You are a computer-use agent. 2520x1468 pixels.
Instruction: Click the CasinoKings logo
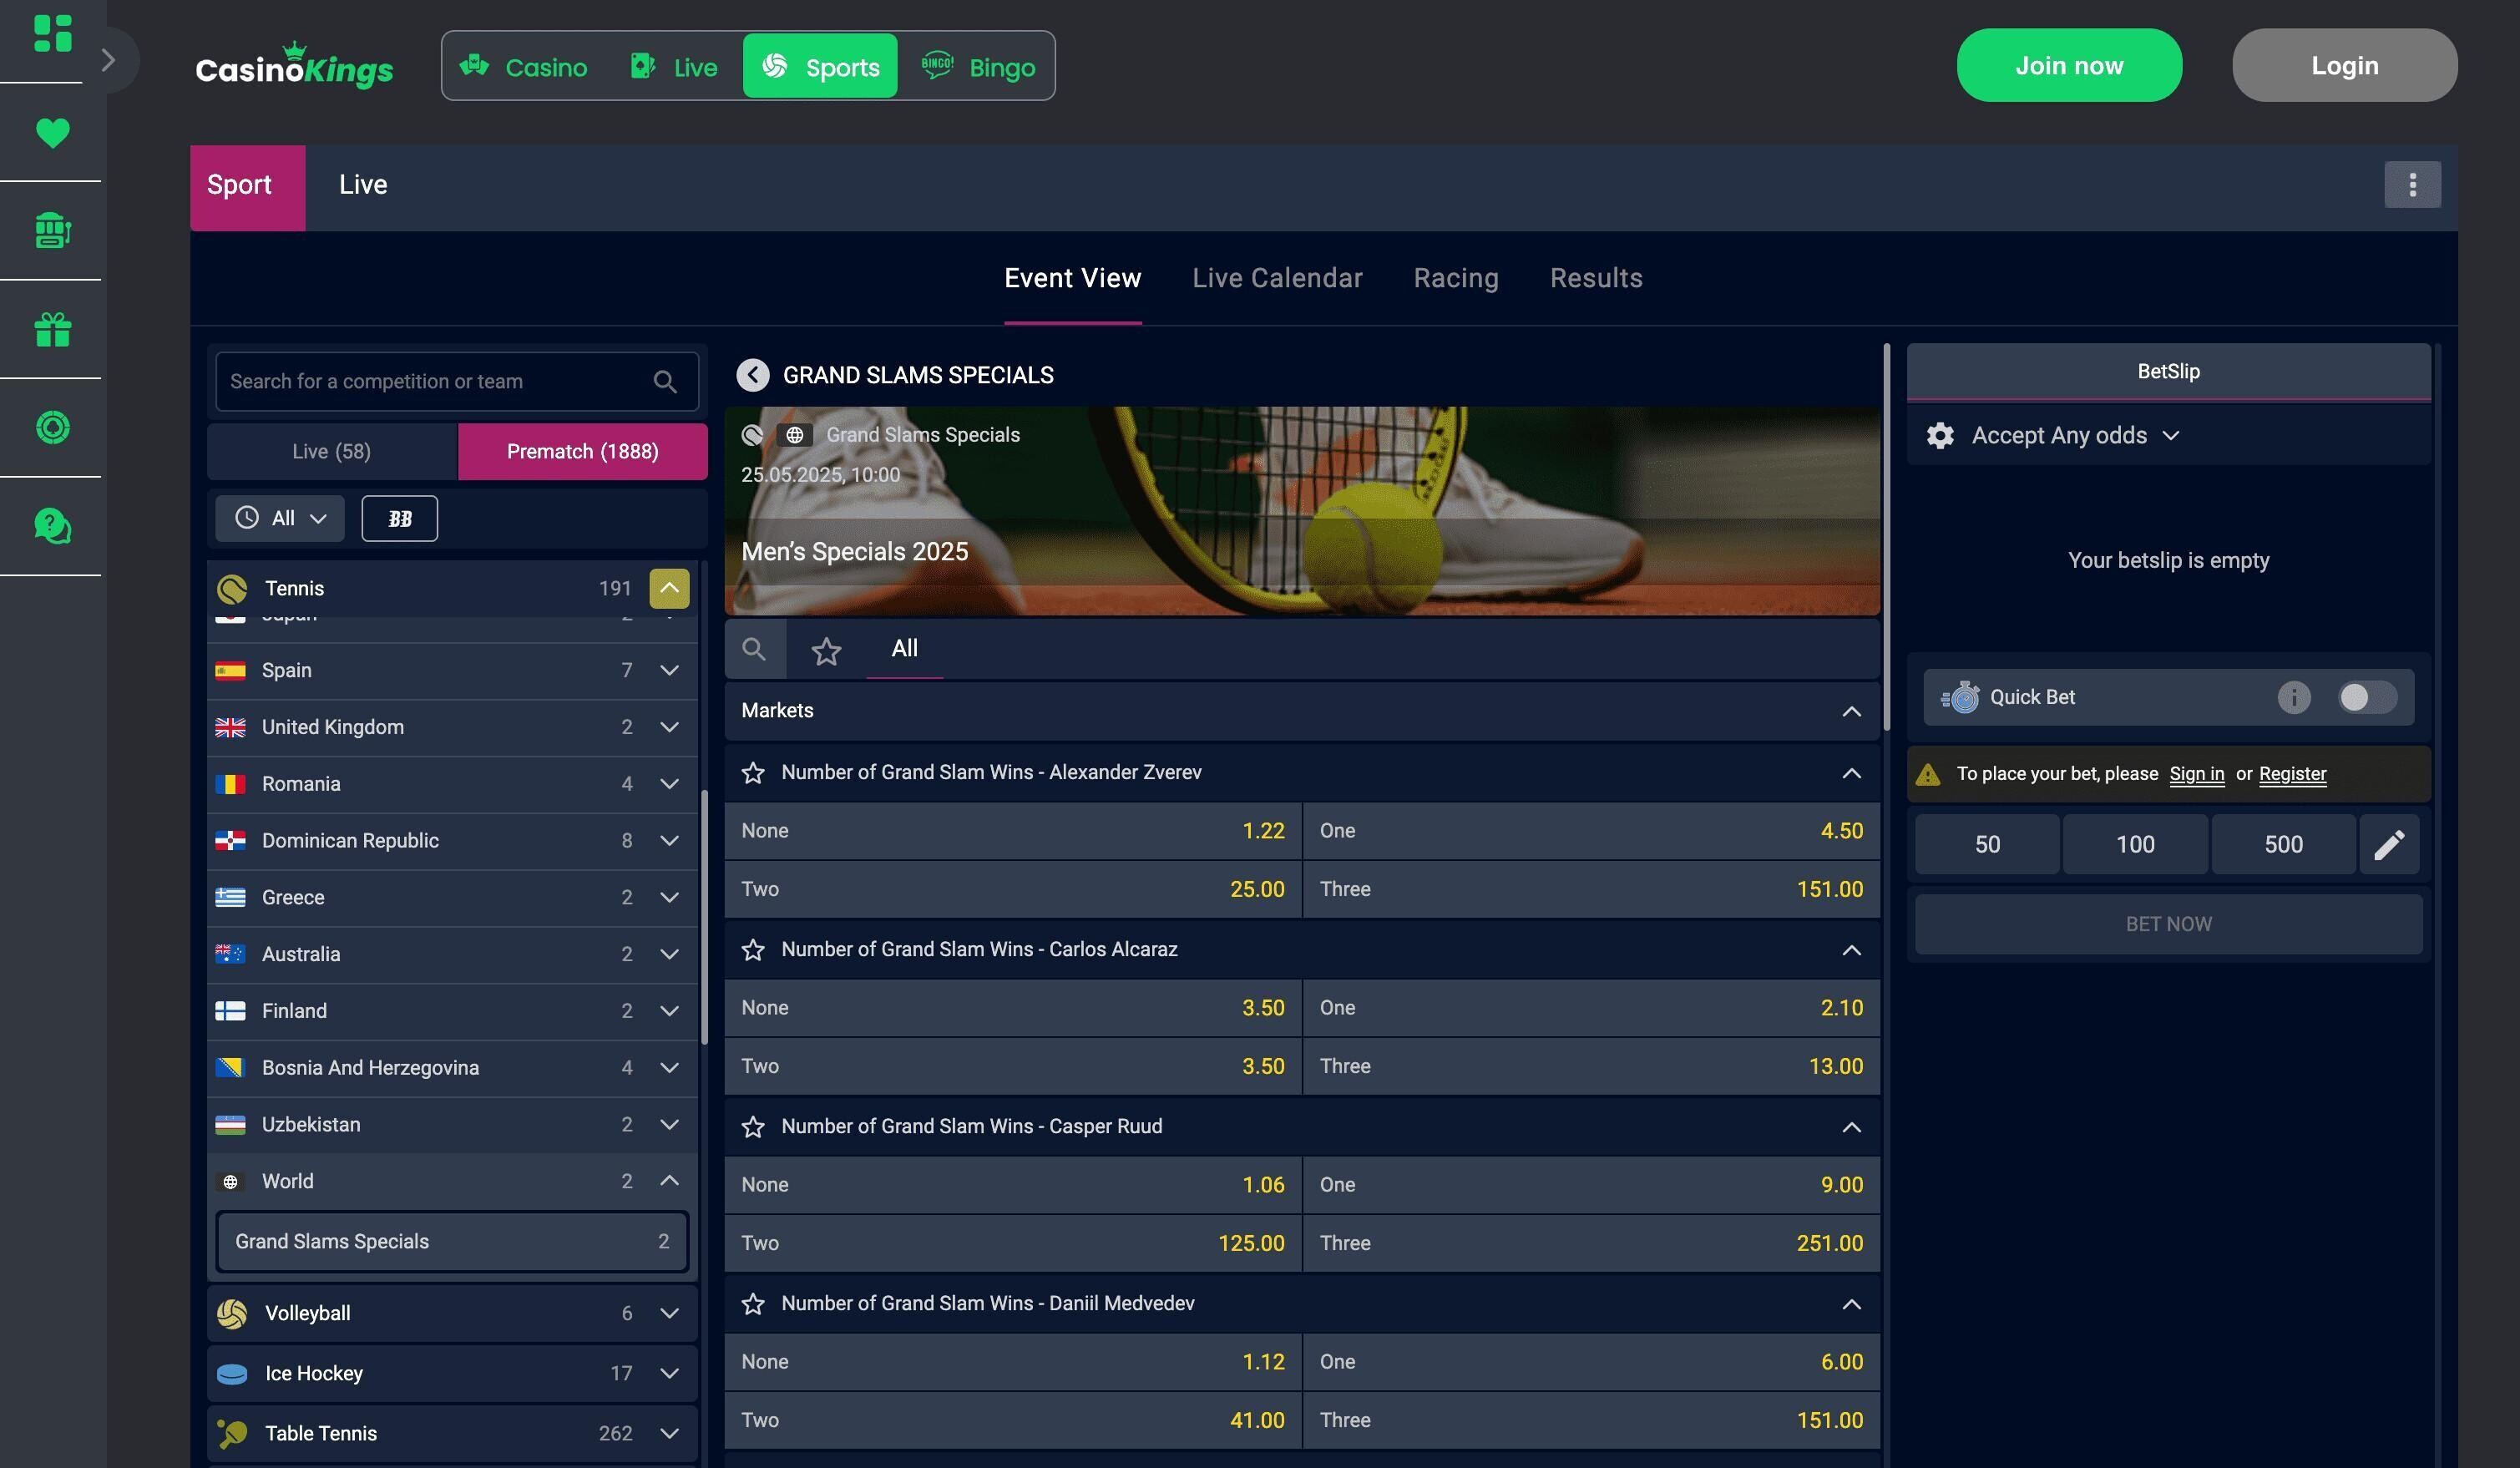294,65
